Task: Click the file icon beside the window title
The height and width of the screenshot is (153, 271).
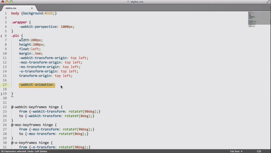Action: tap(128, 2)
